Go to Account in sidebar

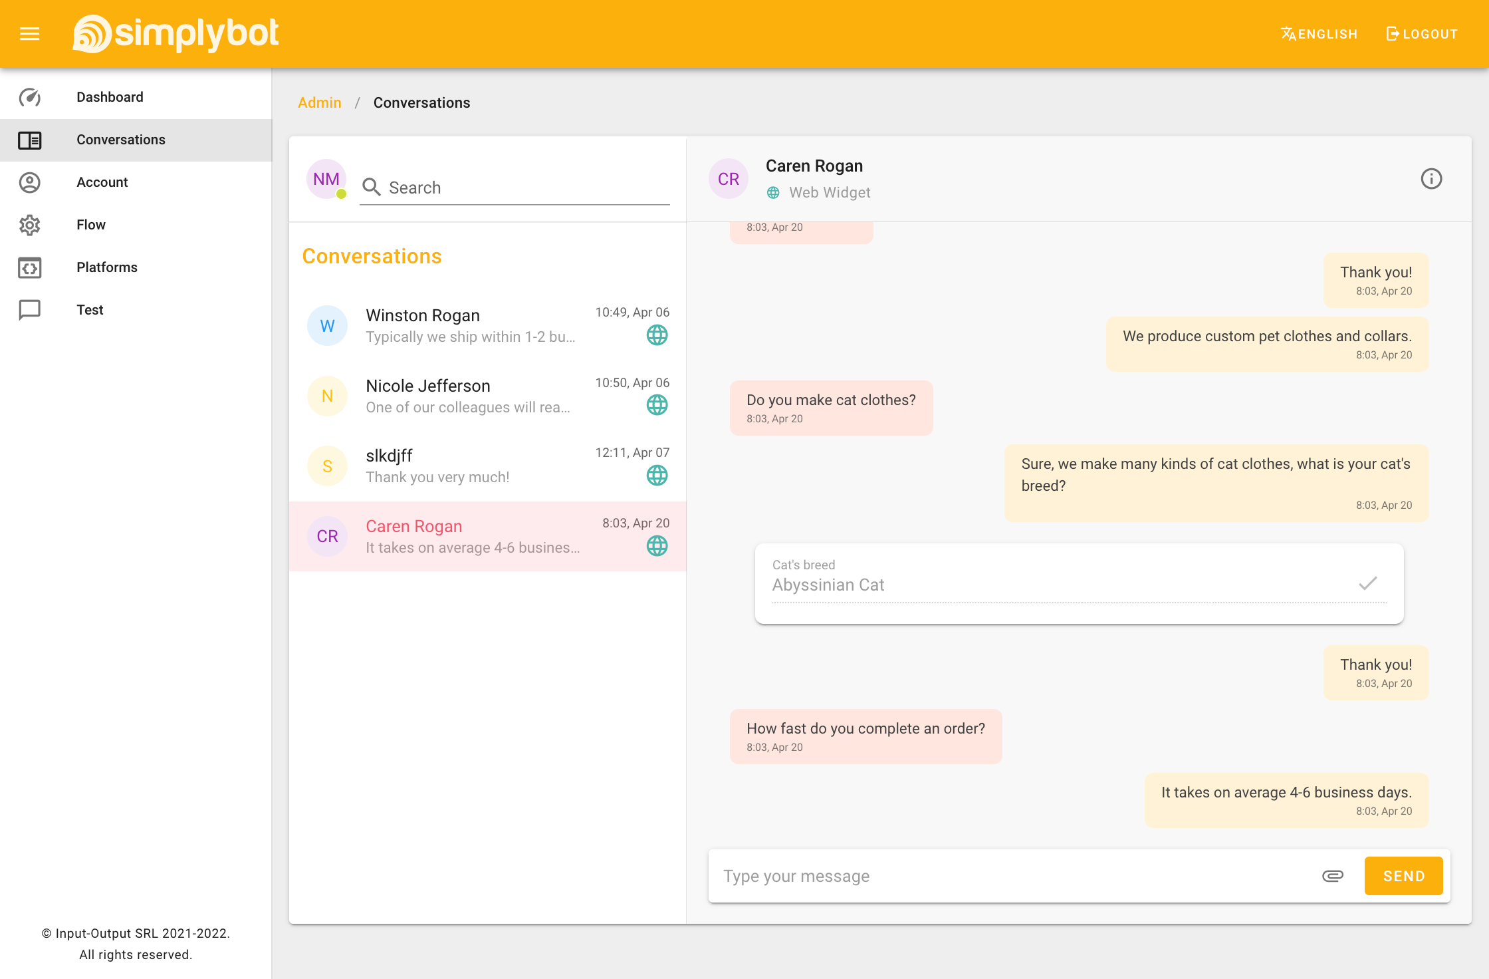tap(136, 182)
